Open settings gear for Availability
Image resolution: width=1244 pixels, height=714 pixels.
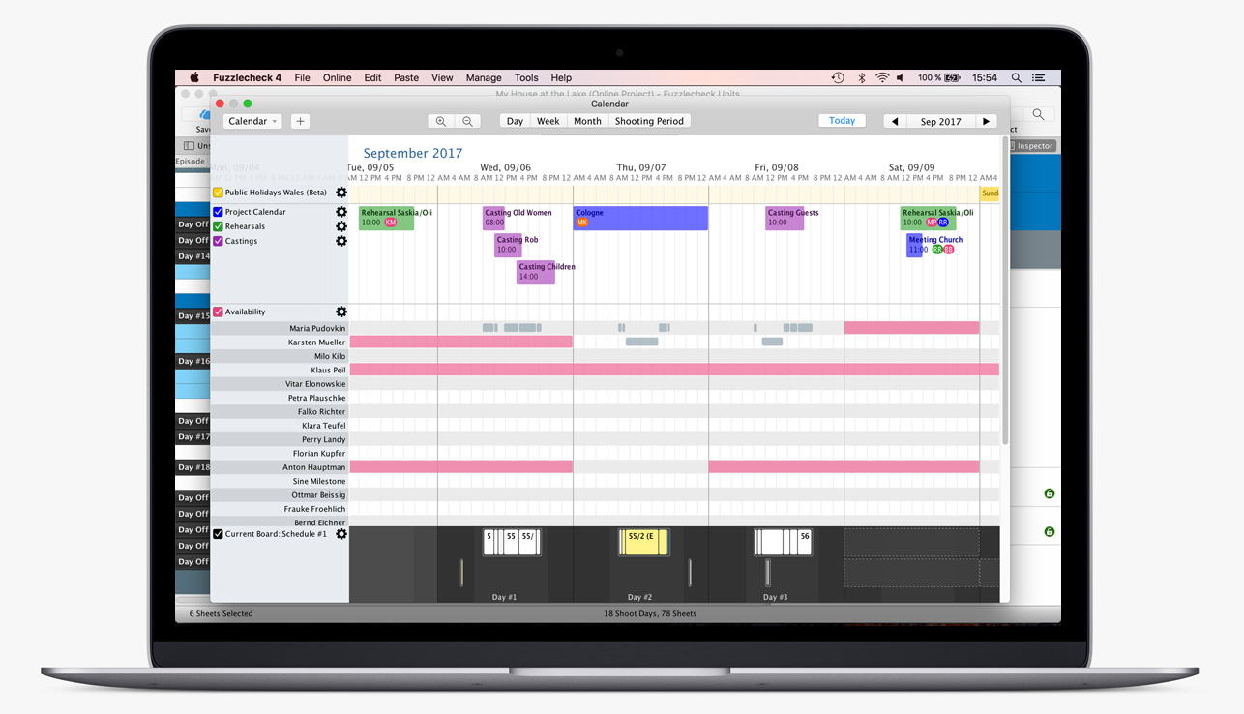click(x=341, y=312)
